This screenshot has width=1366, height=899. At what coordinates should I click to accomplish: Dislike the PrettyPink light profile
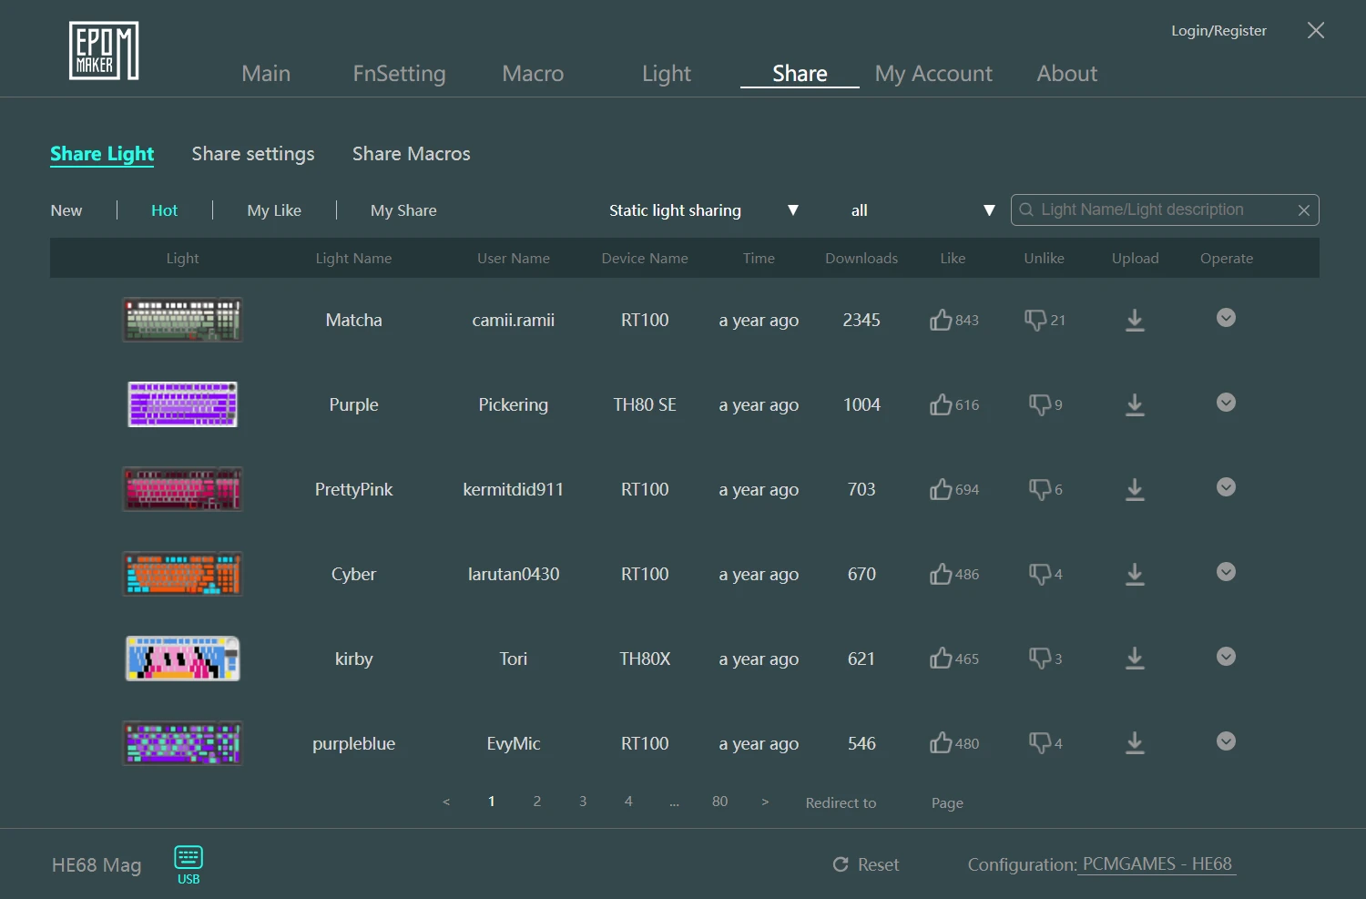1040,490
